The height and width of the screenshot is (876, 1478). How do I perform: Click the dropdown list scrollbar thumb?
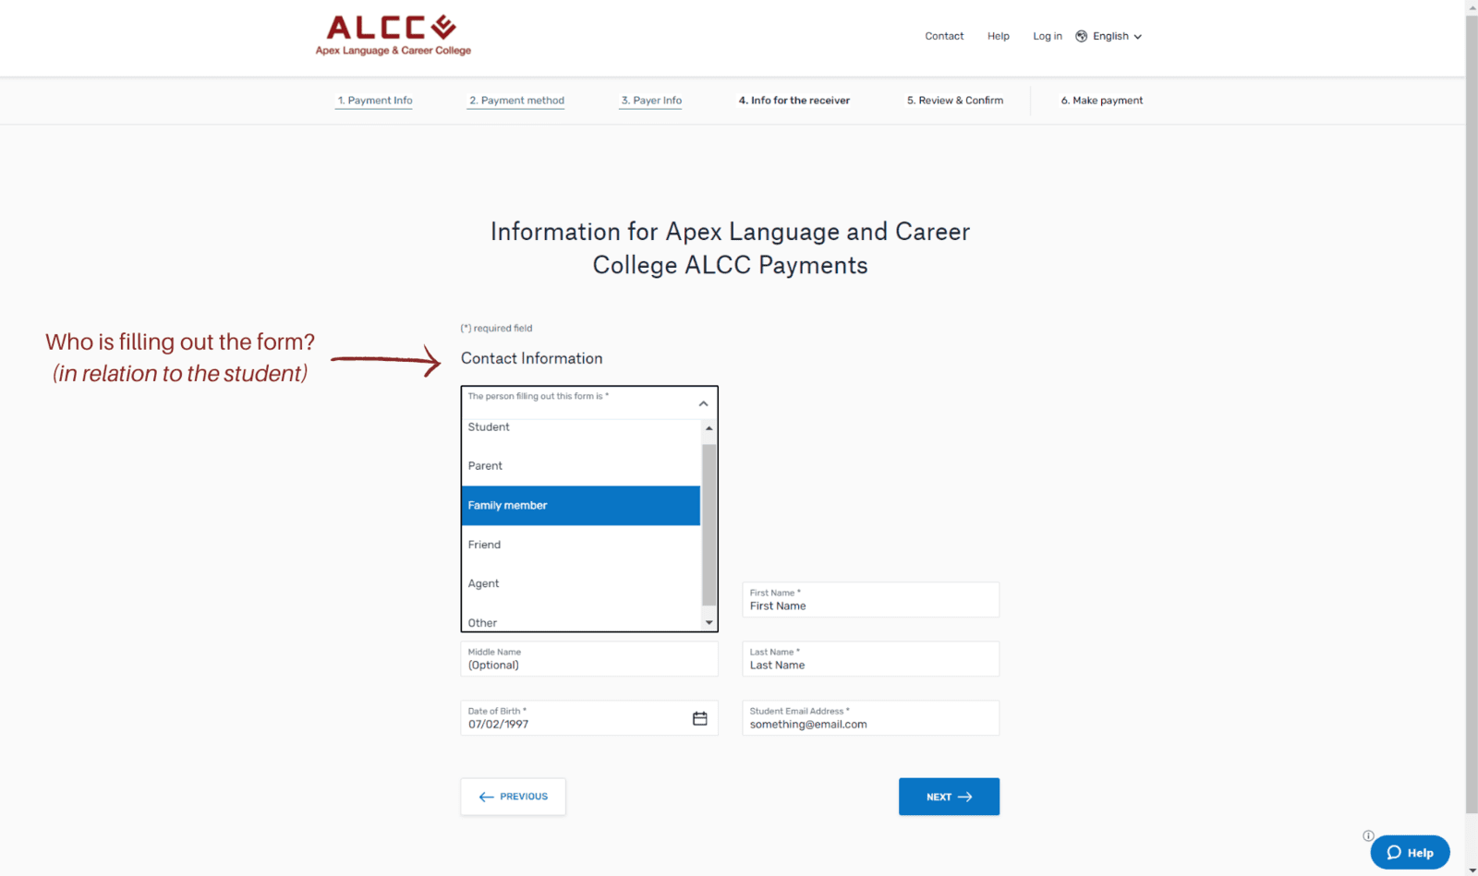click(x=709, y=524)
